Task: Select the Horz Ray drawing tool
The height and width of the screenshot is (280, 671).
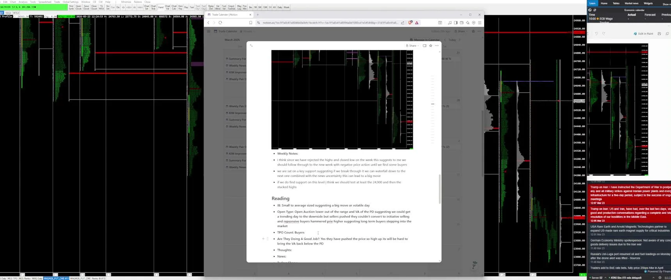Action: click(x=180, y=7)
